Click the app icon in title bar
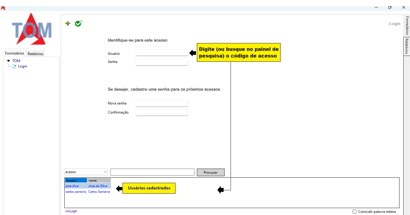 coord(3,8)
